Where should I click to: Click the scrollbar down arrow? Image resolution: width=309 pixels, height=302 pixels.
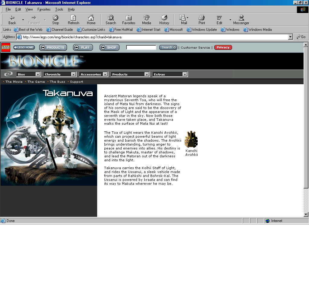pos(306,214)
